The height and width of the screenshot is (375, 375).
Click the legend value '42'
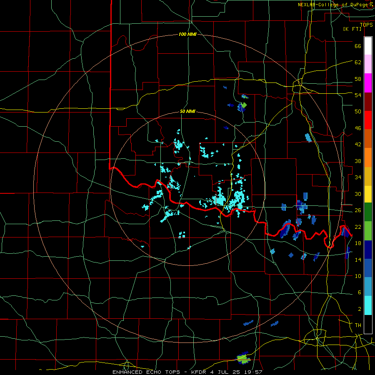coord(358,145)
